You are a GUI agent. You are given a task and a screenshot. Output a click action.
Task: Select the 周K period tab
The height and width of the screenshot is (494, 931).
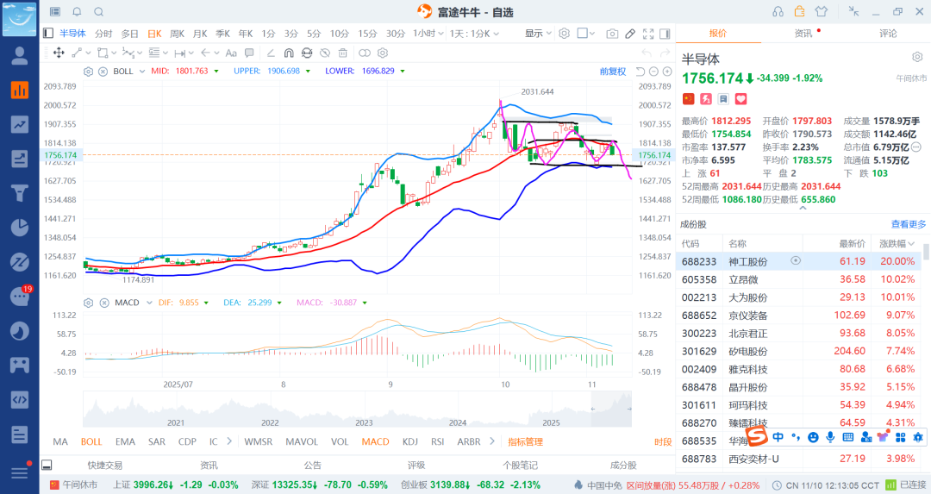[x=178, y=34]
